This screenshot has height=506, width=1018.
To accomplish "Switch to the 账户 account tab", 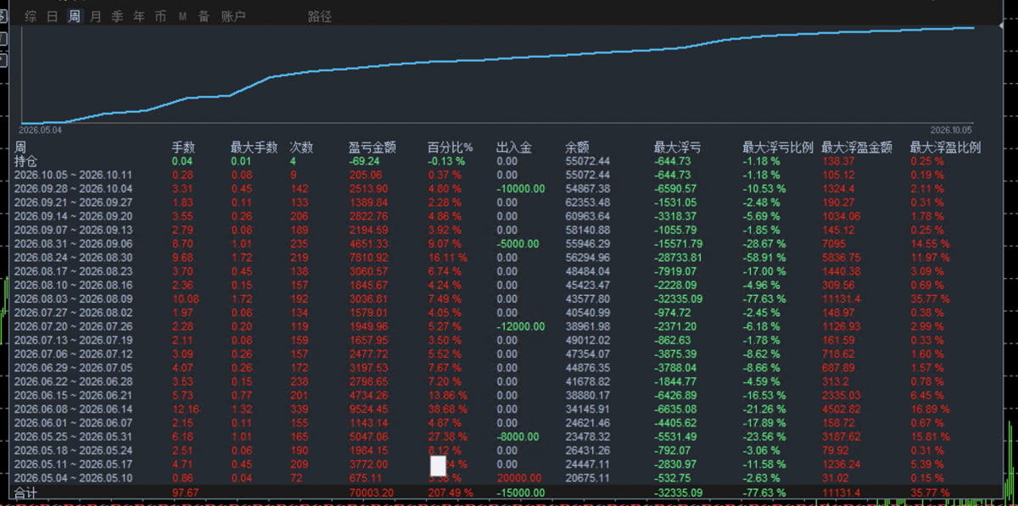I will tap(233, 16).
